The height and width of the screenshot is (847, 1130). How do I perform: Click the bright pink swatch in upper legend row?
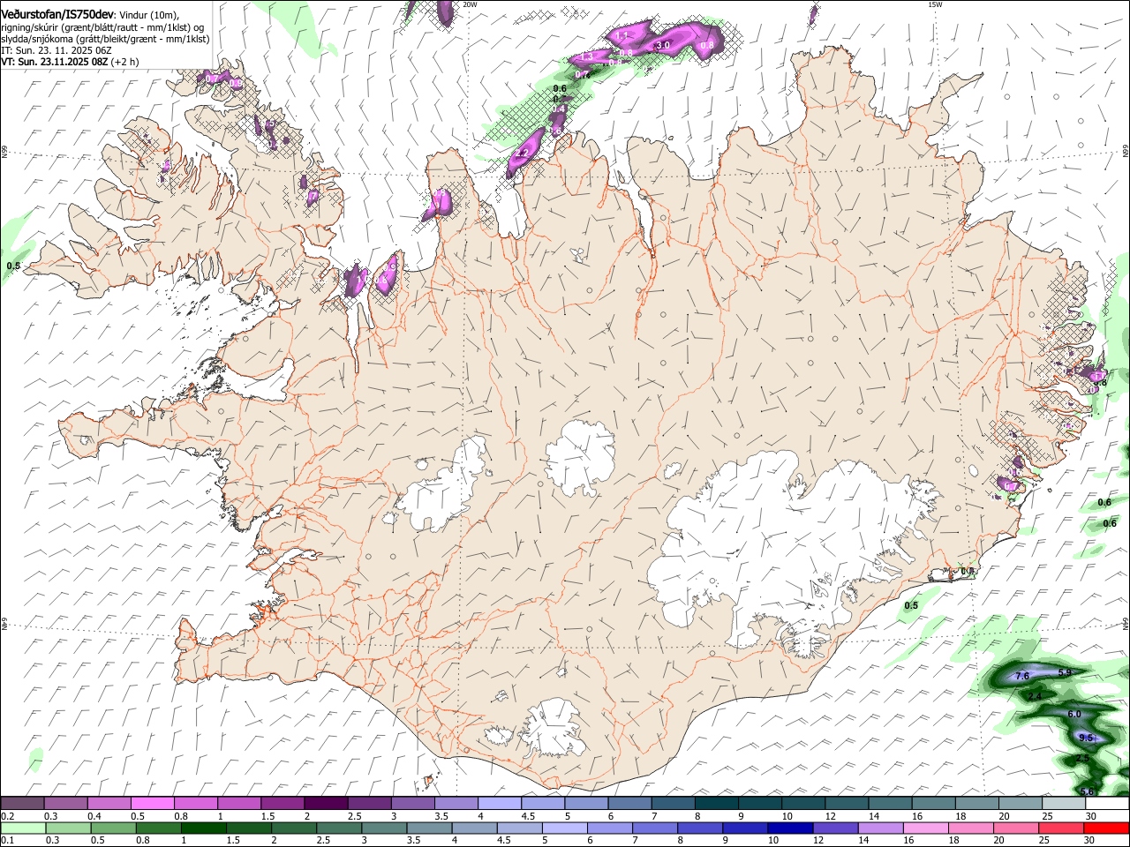[x=152, y=804]
